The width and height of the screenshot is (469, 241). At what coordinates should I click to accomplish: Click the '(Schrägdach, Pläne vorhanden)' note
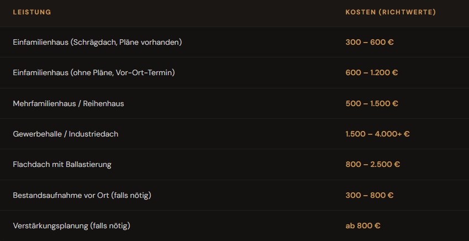pyautogui.click(x=126, y=42)
